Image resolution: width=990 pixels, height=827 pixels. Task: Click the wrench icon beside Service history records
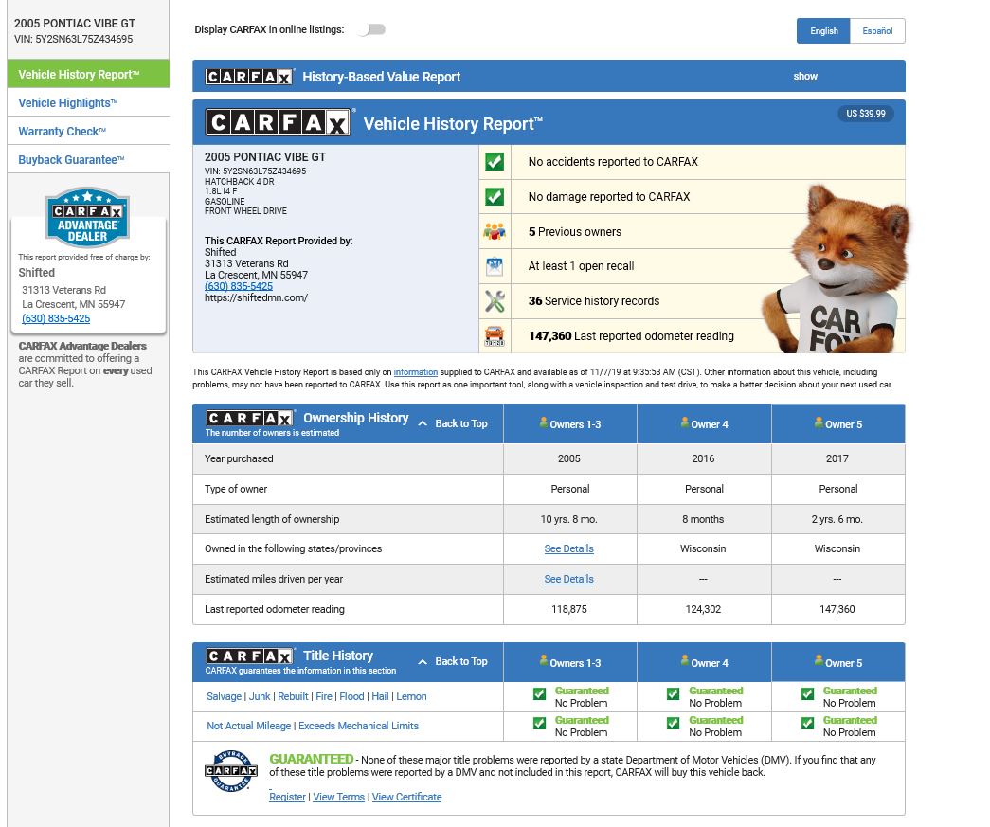click(495, 301)
